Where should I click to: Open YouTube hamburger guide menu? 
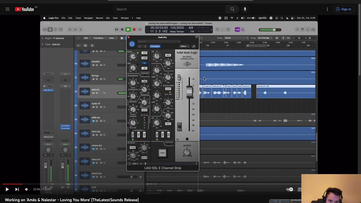(7, 9)
